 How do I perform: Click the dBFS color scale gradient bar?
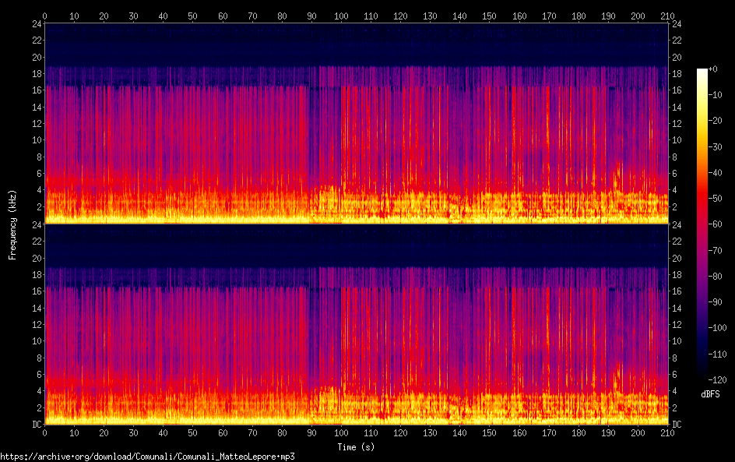point(702,224)
